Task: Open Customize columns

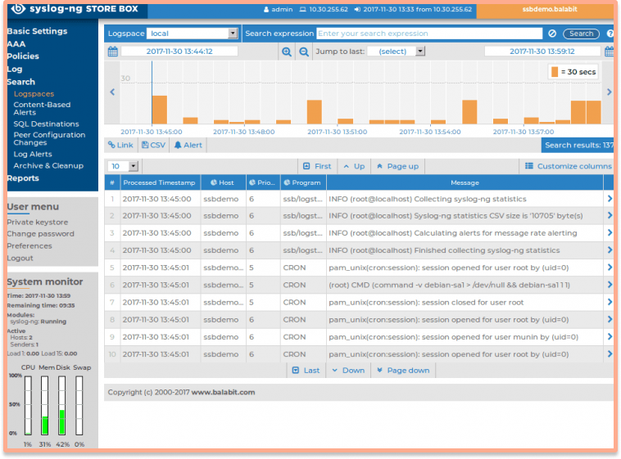Action: point(568,166)
